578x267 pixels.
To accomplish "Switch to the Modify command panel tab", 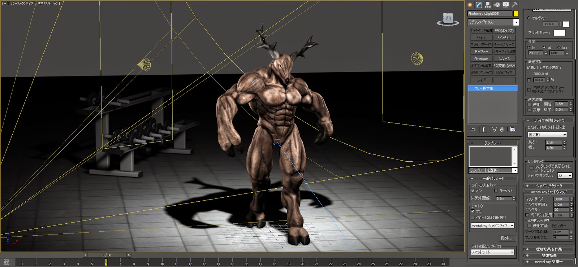I will coord(479,5).
